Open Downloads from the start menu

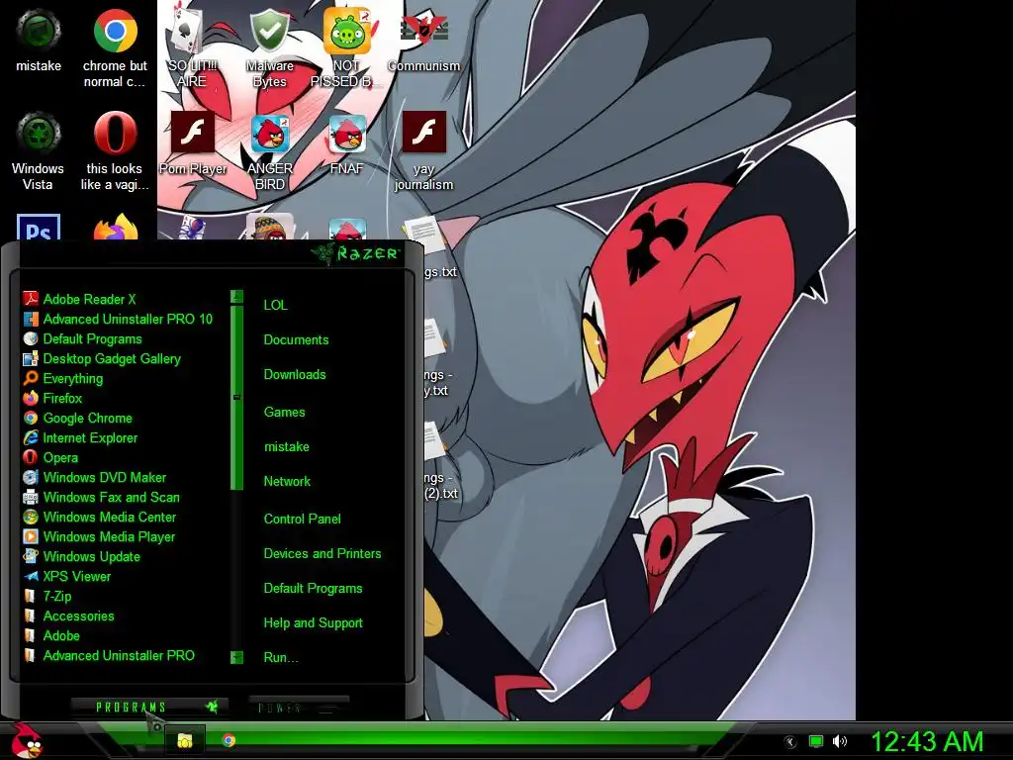pos(295,375)
